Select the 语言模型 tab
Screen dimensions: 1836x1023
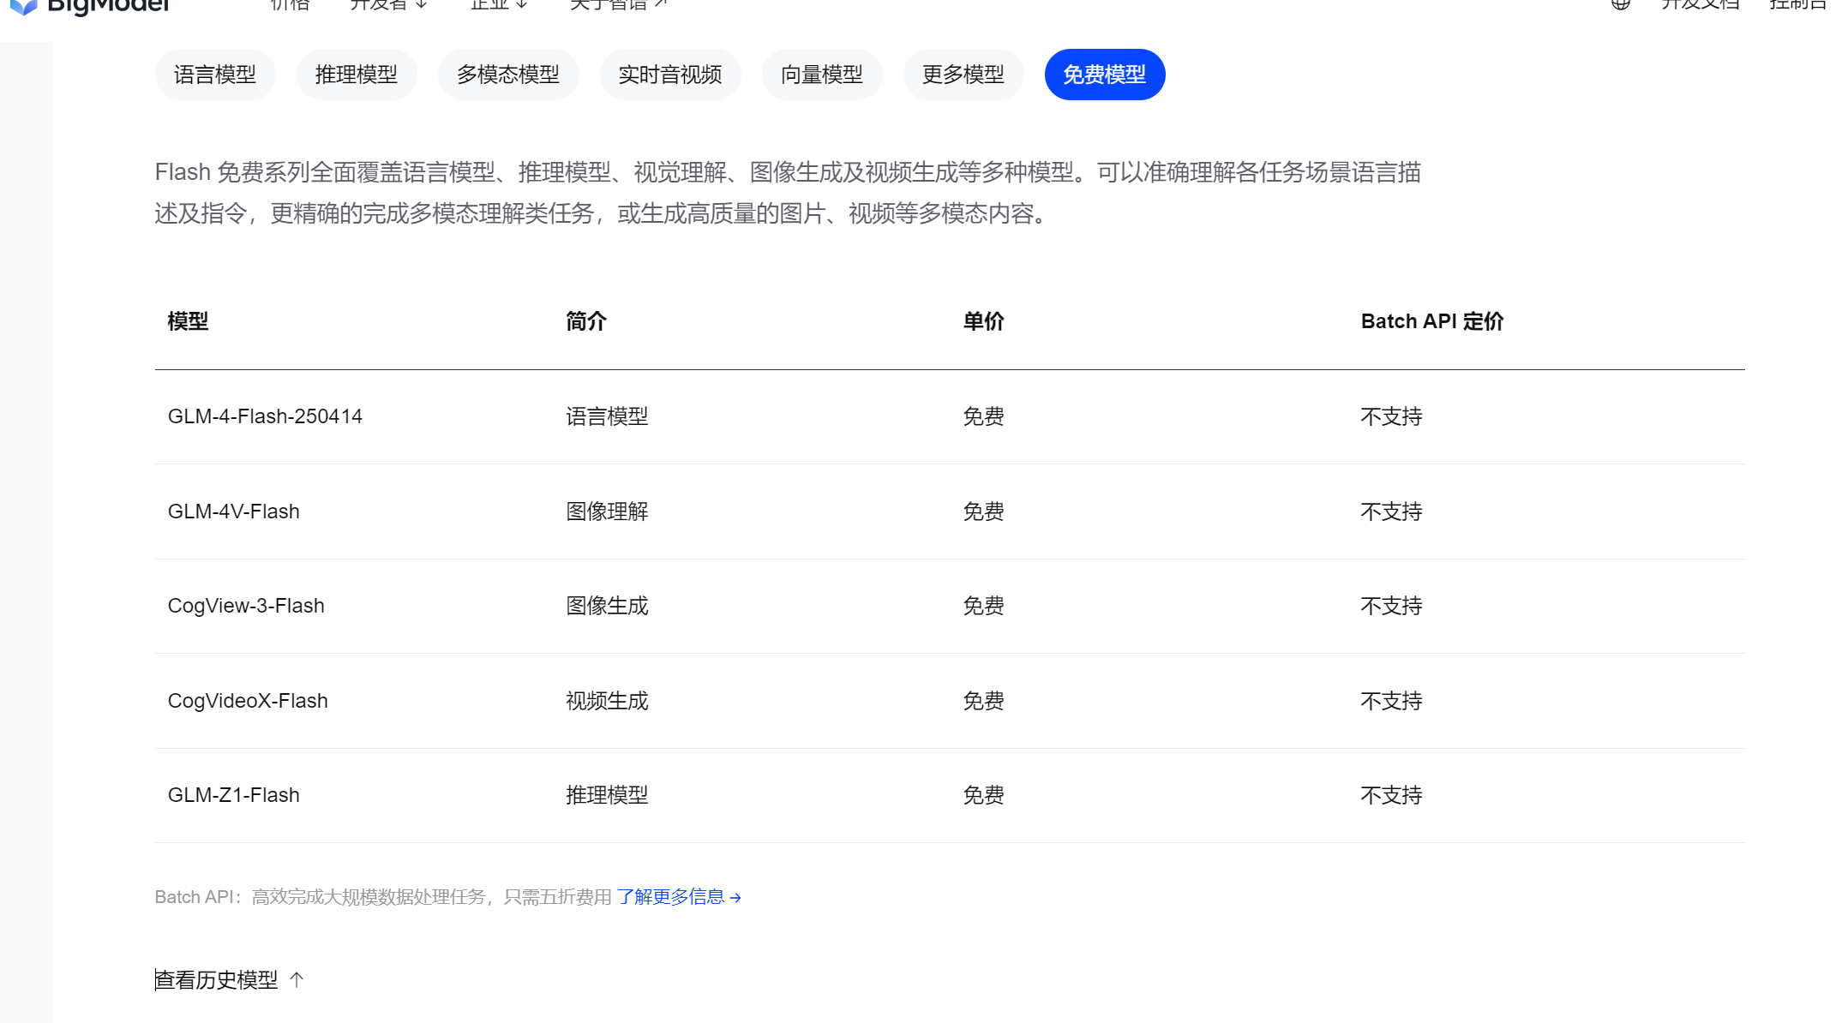coord(215,75)
